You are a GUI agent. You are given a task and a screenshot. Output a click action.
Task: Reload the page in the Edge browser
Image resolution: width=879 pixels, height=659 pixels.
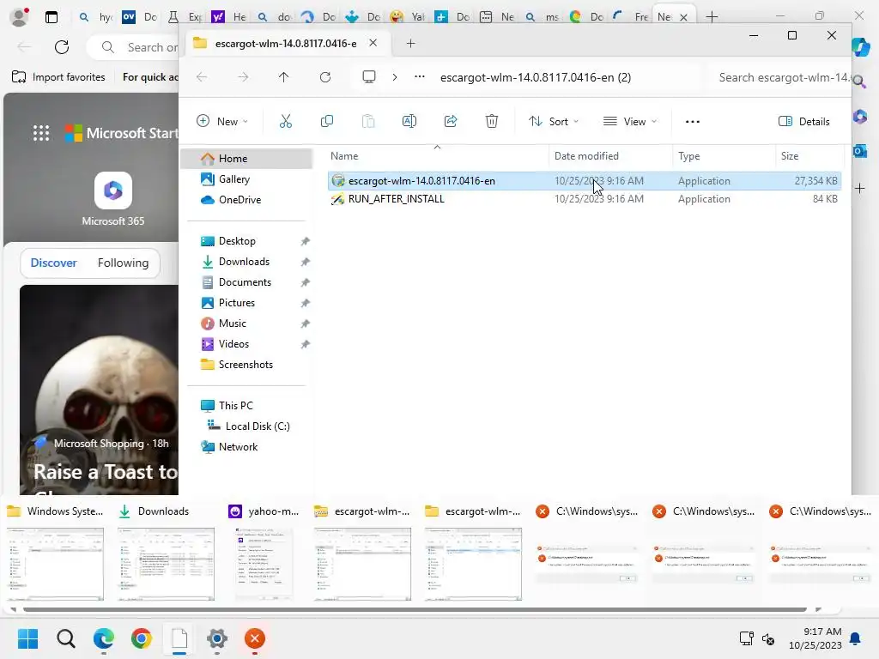[x=62, y=47]
